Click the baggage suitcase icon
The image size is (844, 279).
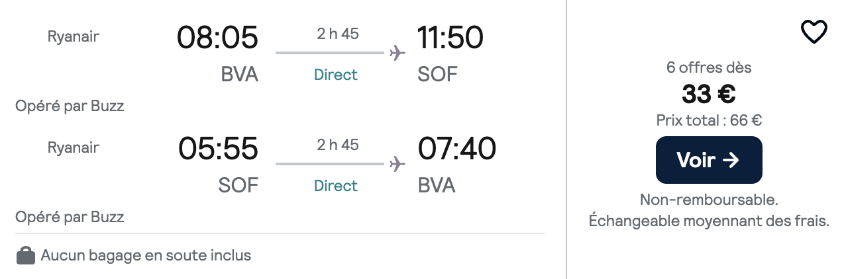point(26,255)
